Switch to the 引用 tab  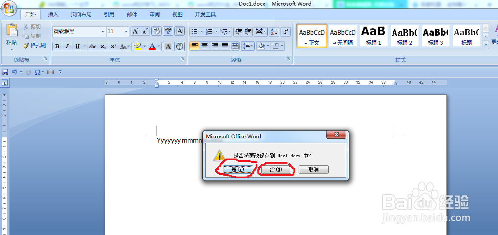pos(109,14)
